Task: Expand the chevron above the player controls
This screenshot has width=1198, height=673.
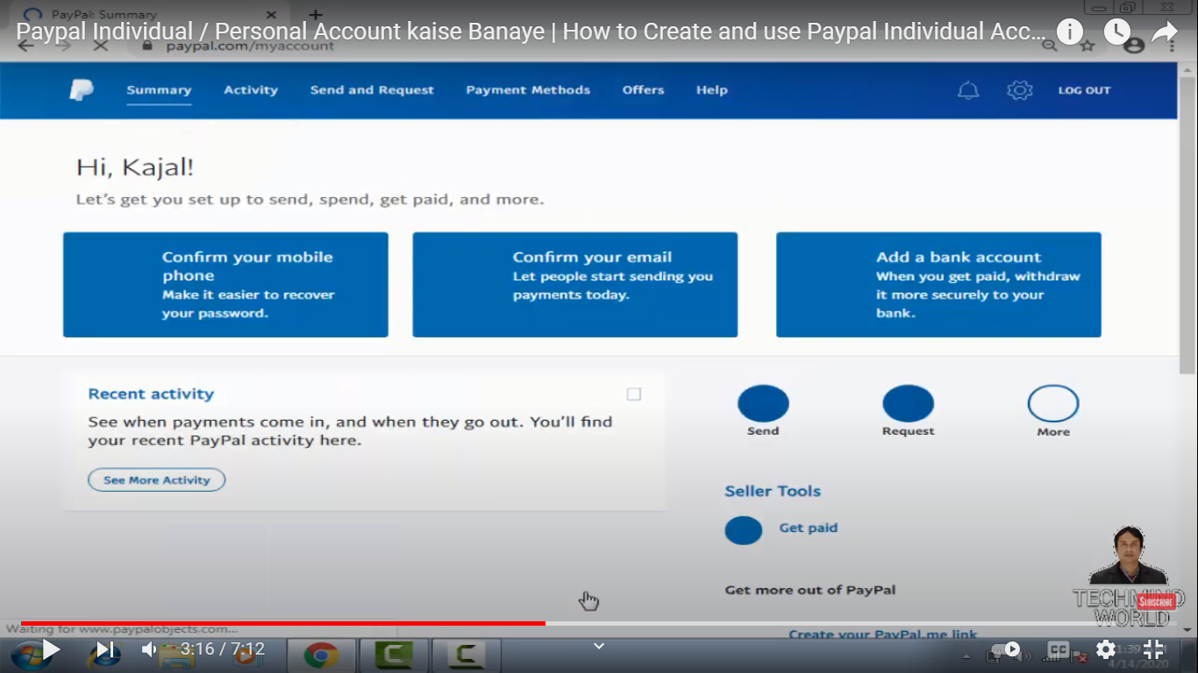Action: [x=599, y=646]
